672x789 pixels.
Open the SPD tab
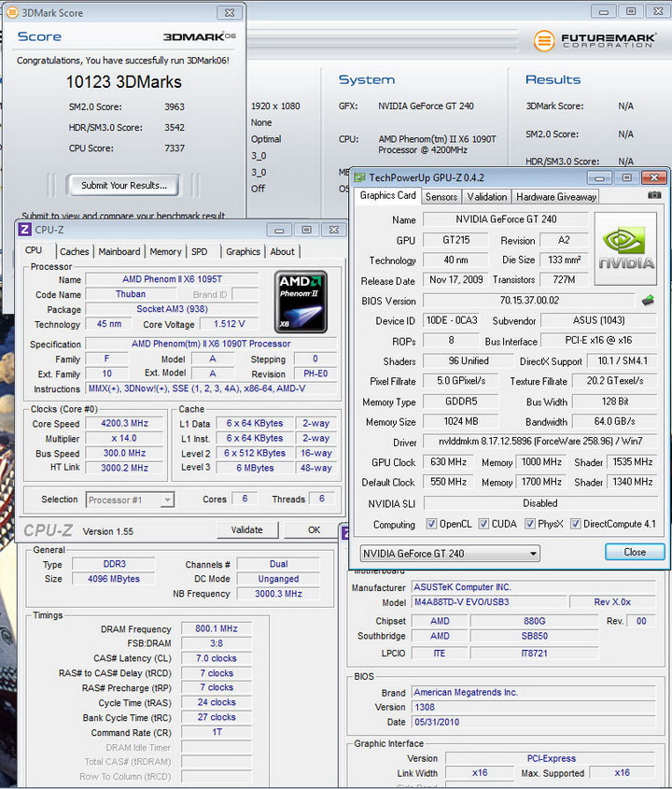pos(199,251)
